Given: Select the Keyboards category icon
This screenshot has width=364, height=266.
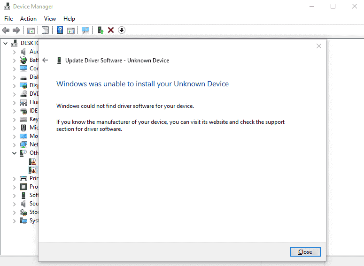Looking at the screenshot, I should (x=23, y=119).
